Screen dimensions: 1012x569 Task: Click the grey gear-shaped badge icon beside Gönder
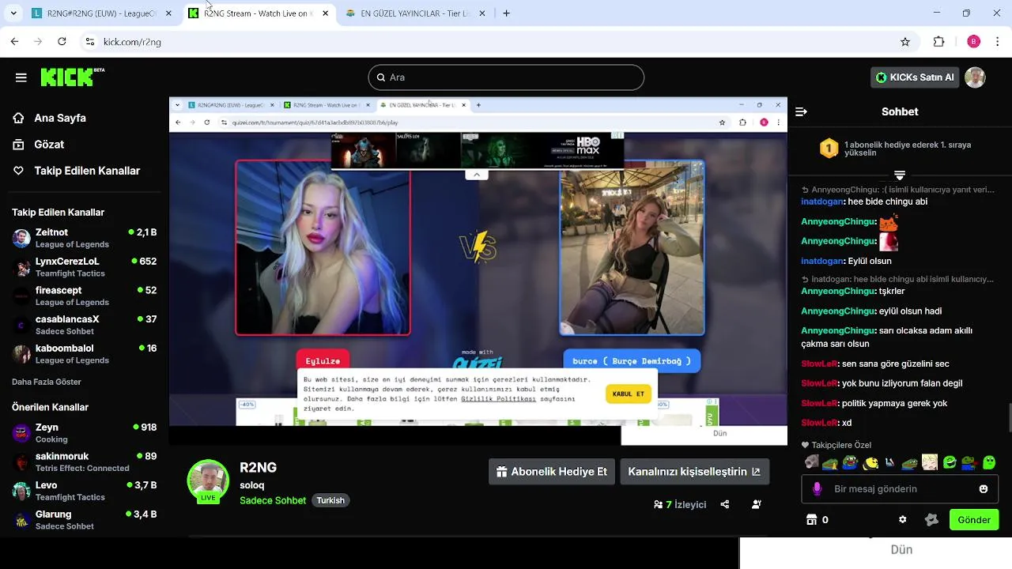[931, 520]
